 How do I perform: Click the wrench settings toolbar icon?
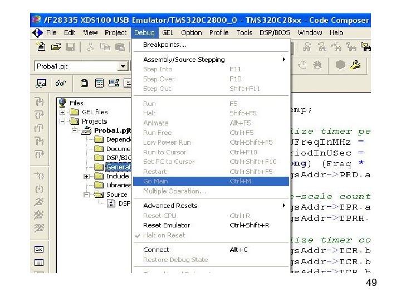coord(355,65)
